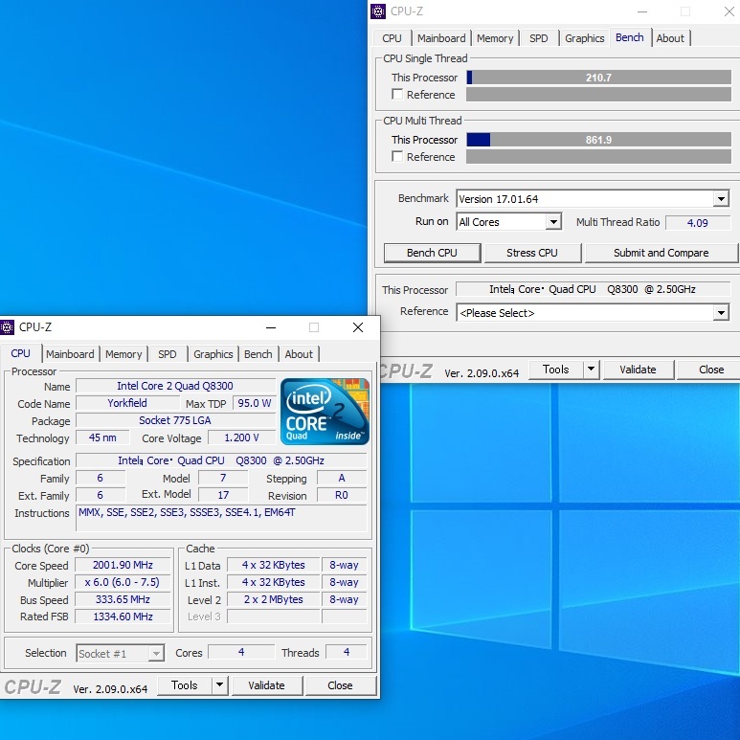740x740 pixels.
Task: Switch to the CPU tab in the Bench window
Action: [x=392, y=38]
